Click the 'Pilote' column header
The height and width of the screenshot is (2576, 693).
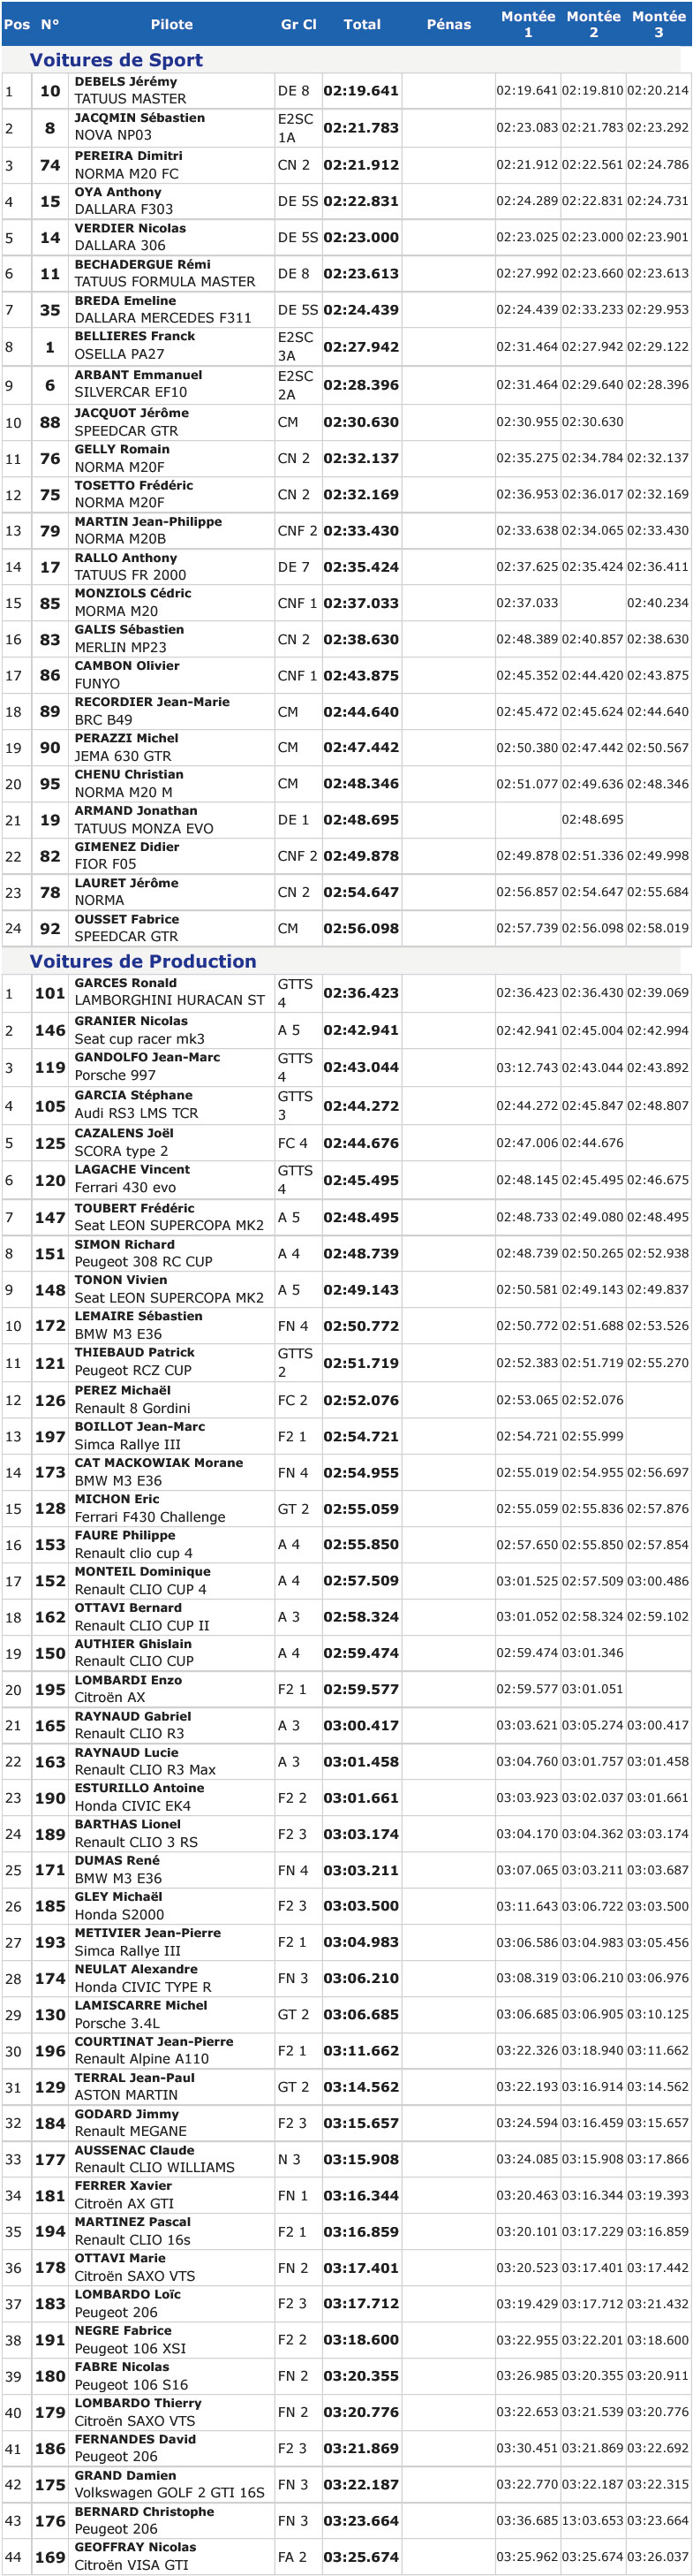[x=172, y=24]
